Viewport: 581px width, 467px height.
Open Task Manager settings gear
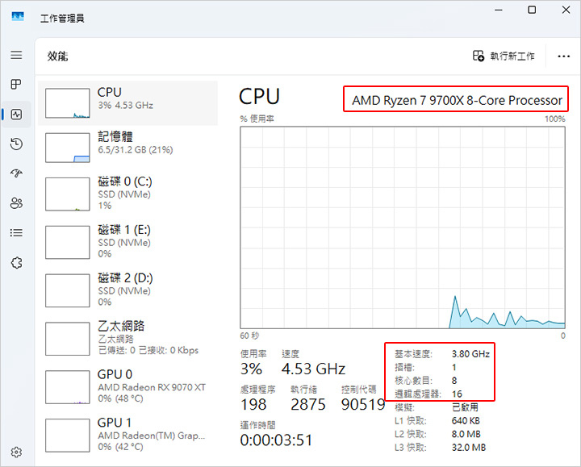(x=16, y=452)
